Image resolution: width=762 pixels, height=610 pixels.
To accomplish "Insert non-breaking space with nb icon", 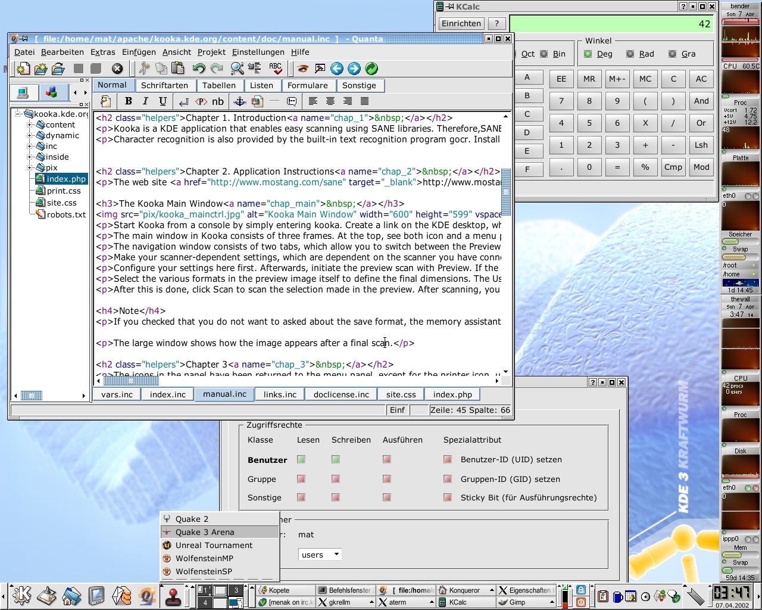I will pos(218,101).
